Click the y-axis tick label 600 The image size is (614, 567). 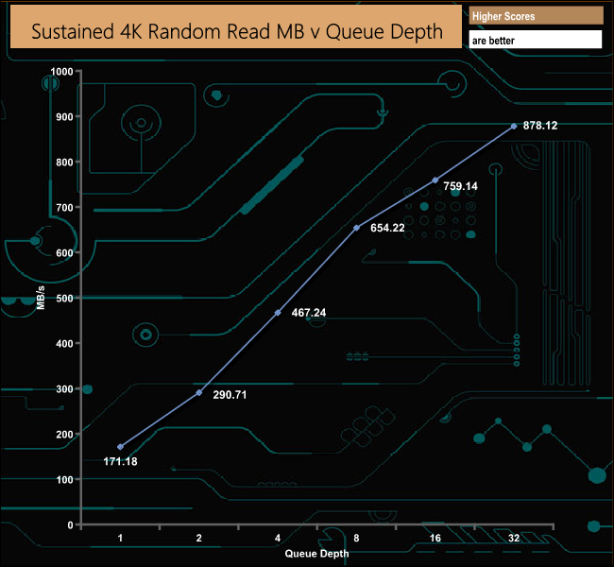[x=64, y=252]
